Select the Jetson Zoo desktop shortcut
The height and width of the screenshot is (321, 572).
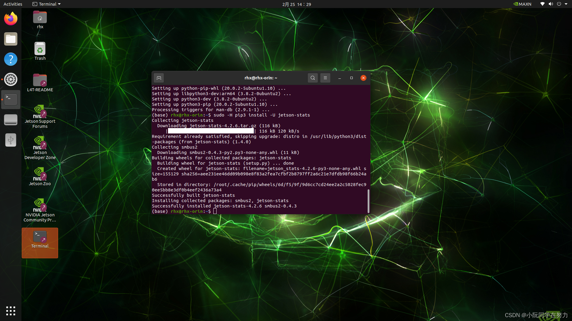pyautogui.click(x=40, y=177)
